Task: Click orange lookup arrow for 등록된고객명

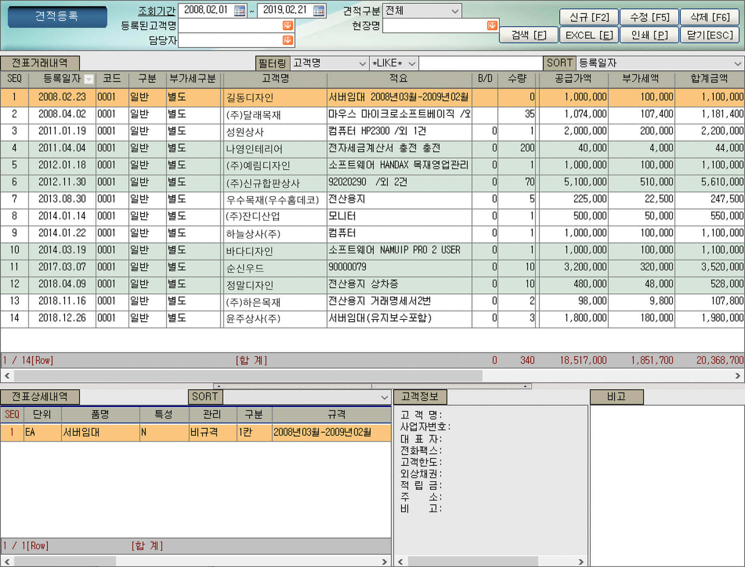Action: (x=288, y=26)
